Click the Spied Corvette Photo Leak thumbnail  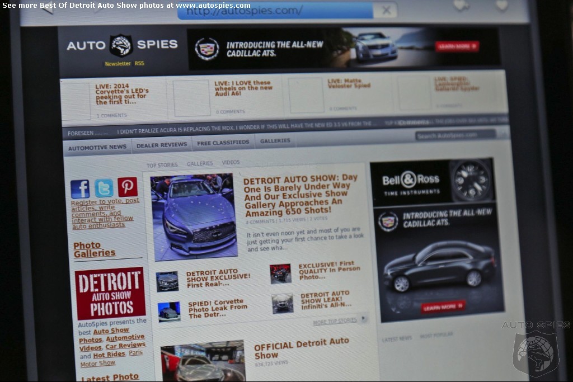[x=169, y=312]
